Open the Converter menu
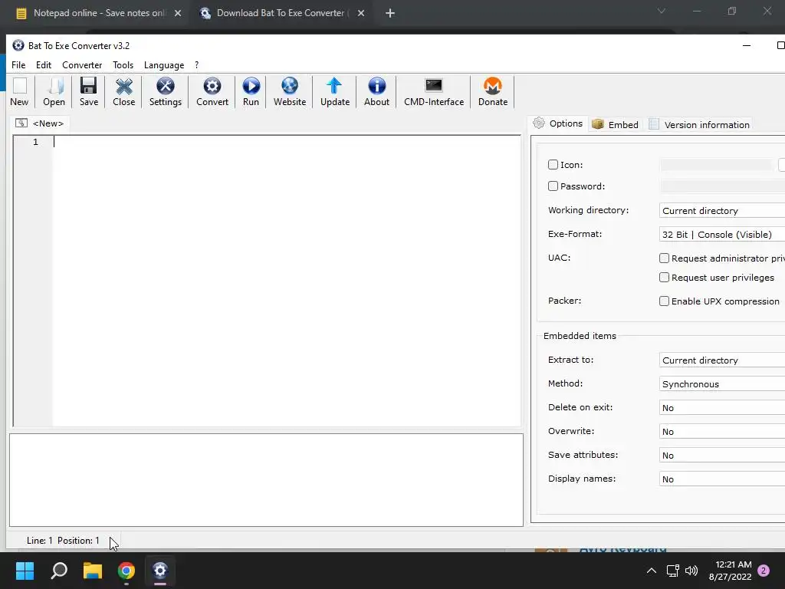The image size is (785, 589). pos(82,65)
